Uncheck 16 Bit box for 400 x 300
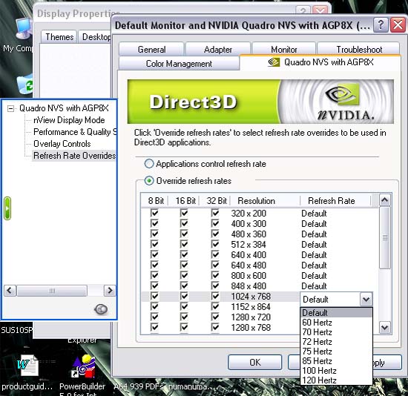Viewport: 408px width, 396px height. coord(184,223)
